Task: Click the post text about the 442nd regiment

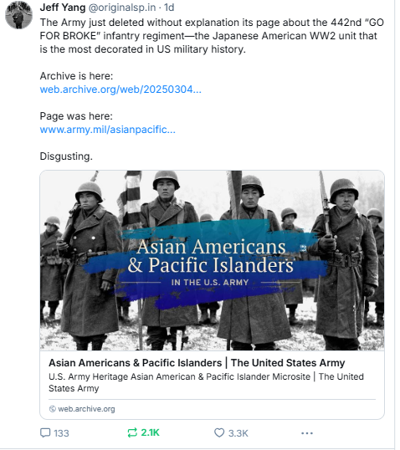Action: [212, 36]
